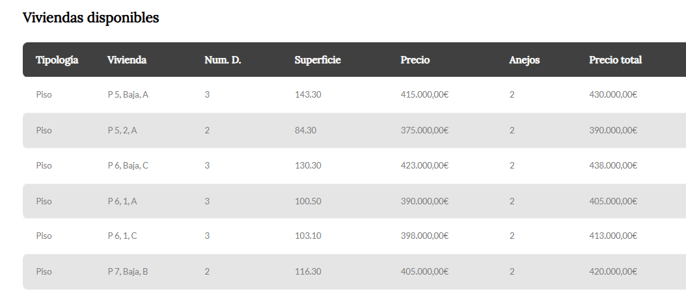The height and width of the screenshot is (300, 686).
Task: Click the Num. D. column header
Action: tap(223, 60)
